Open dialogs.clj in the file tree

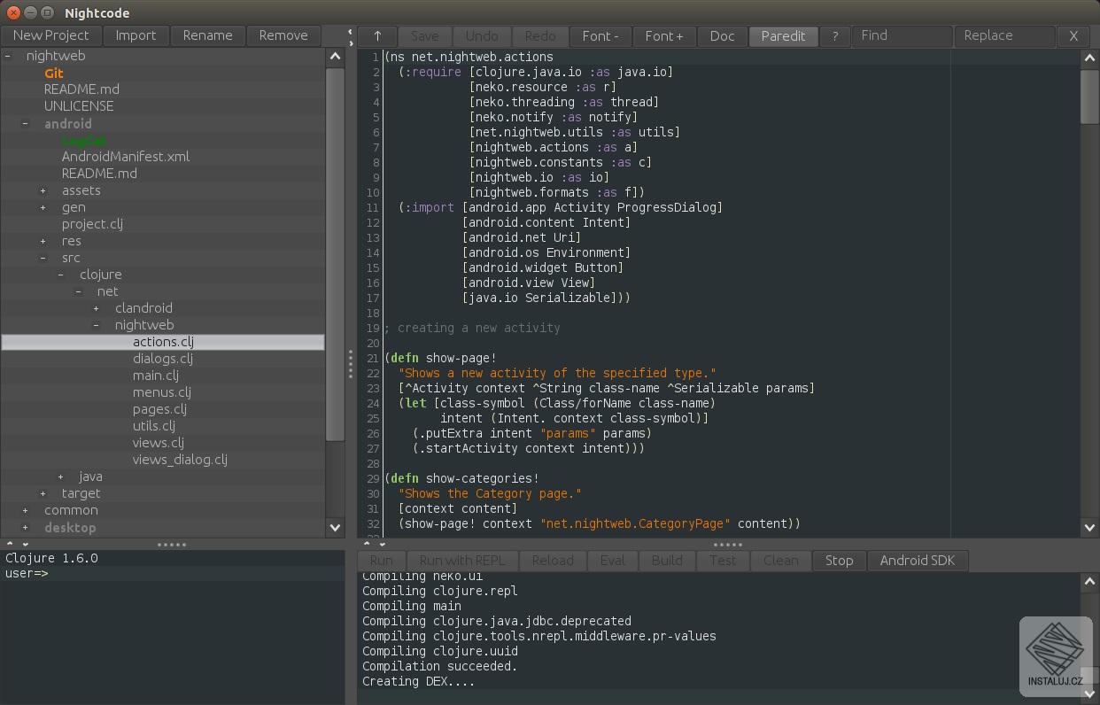pyautogui.click(x=163, y=359)
